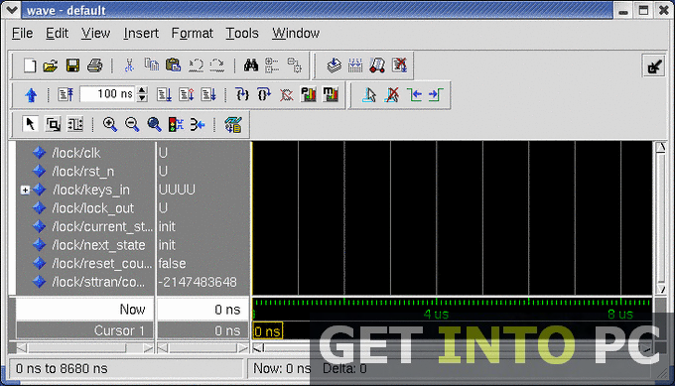Viewport: 675px width, 386px height.
Task: Select the /lock/rst_n signal
Action: click(82, 172)
